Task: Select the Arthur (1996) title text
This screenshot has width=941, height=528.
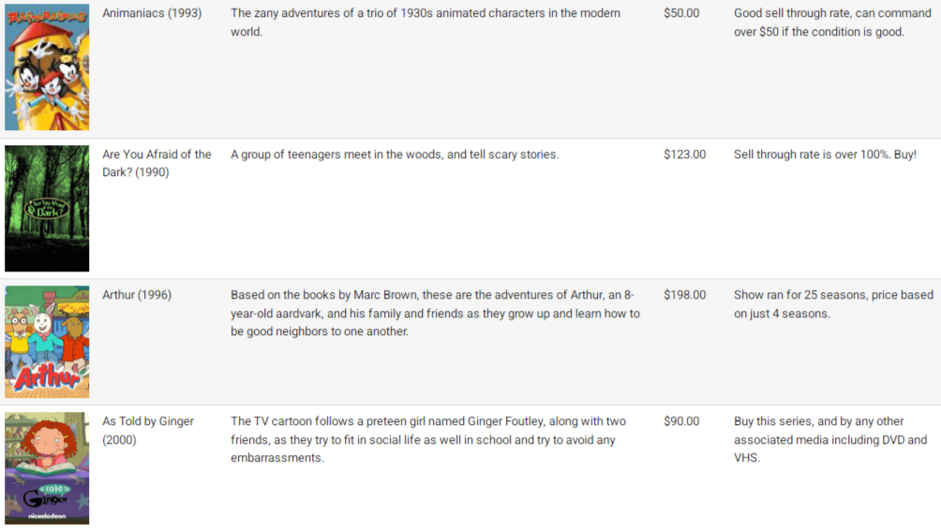Action: tap(137, 295)
